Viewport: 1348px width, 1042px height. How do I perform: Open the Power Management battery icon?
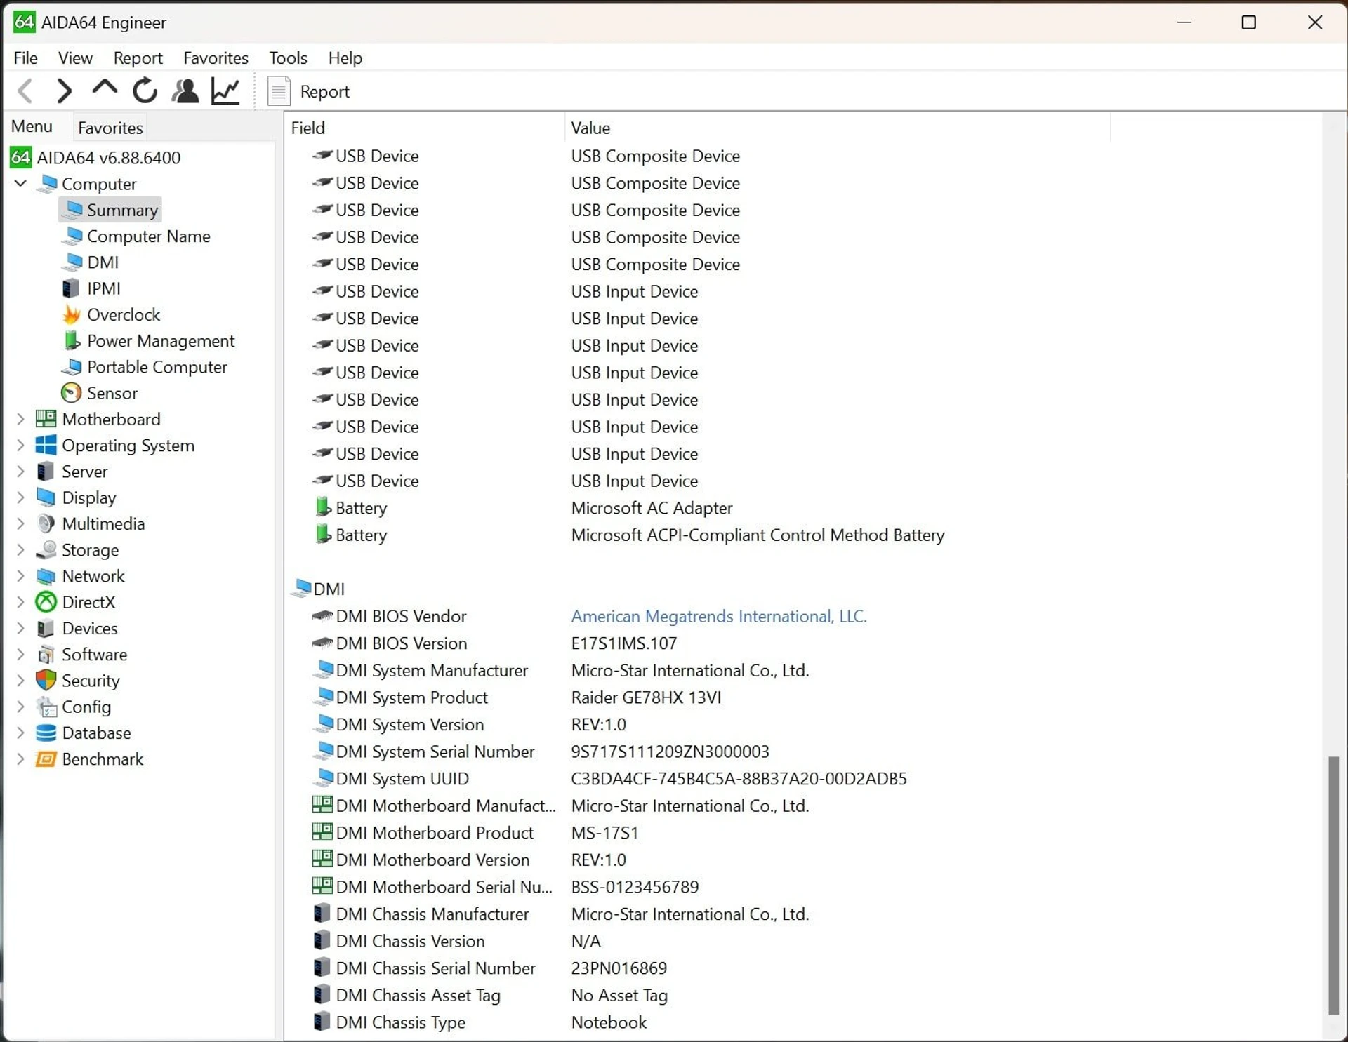click(x=72, y=340)
